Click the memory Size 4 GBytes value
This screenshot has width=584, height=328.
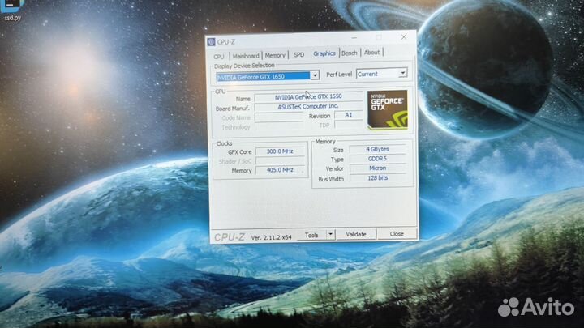click(377, 149)
